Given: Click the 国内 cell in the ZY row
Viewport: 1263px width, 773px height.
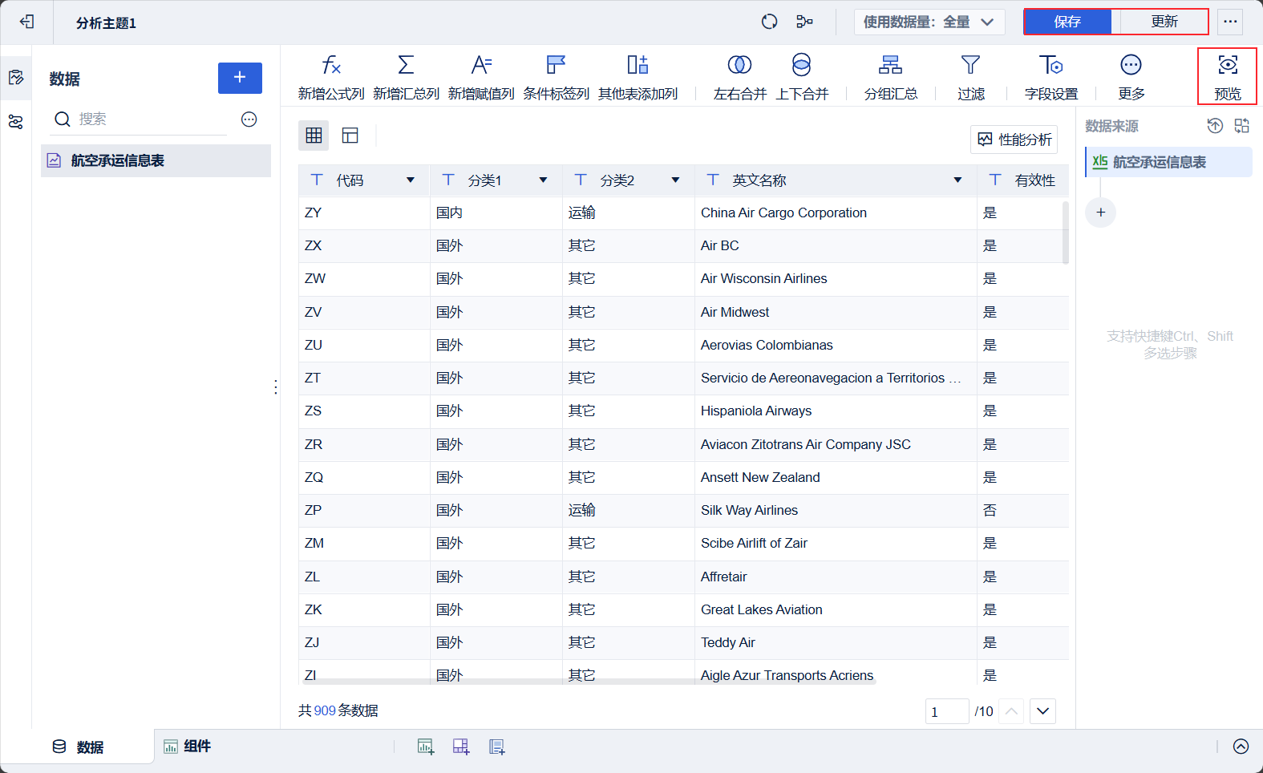Looking at the screenshot, I should 496,212.
